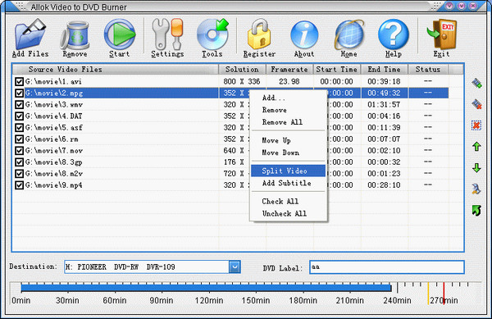Toggle the G:\movie\9.mp4 checkbox

point(19,185)
